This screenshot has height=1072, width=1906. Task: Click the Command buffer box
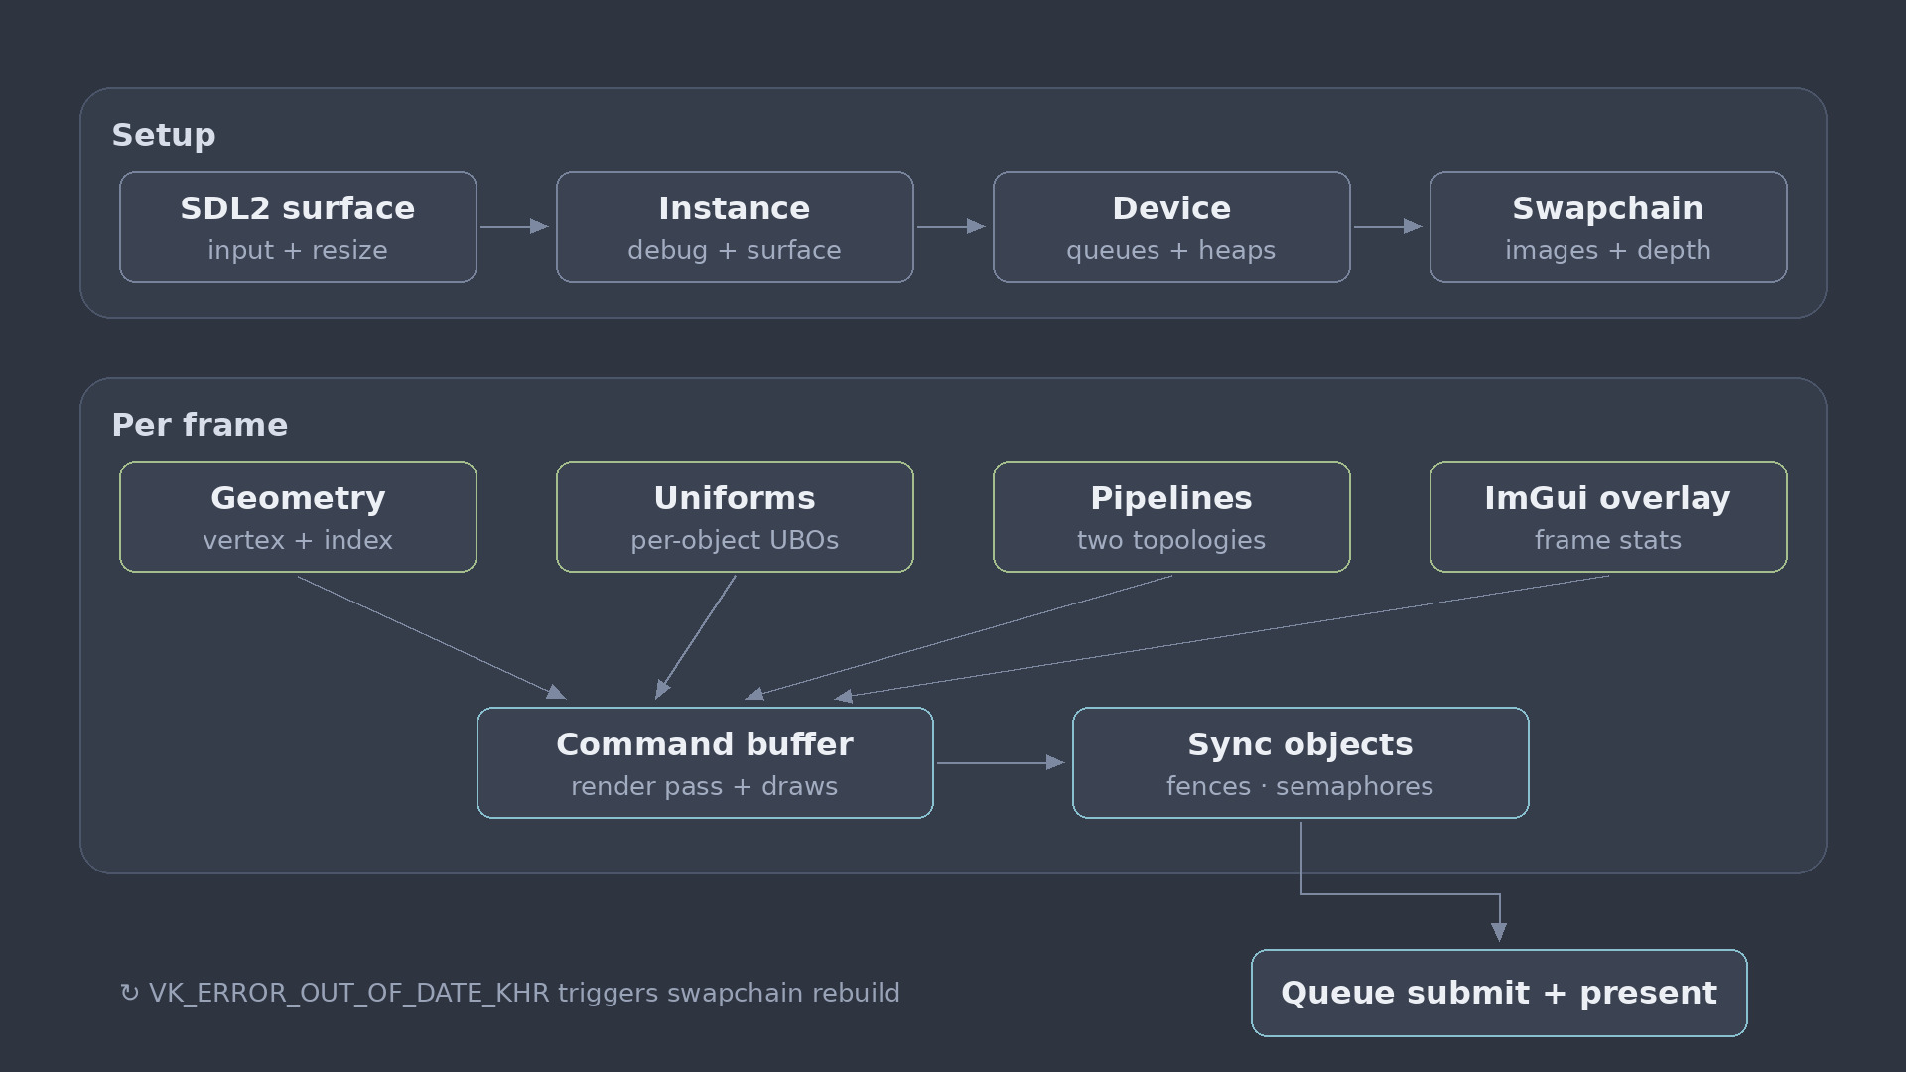pos(705,762)
